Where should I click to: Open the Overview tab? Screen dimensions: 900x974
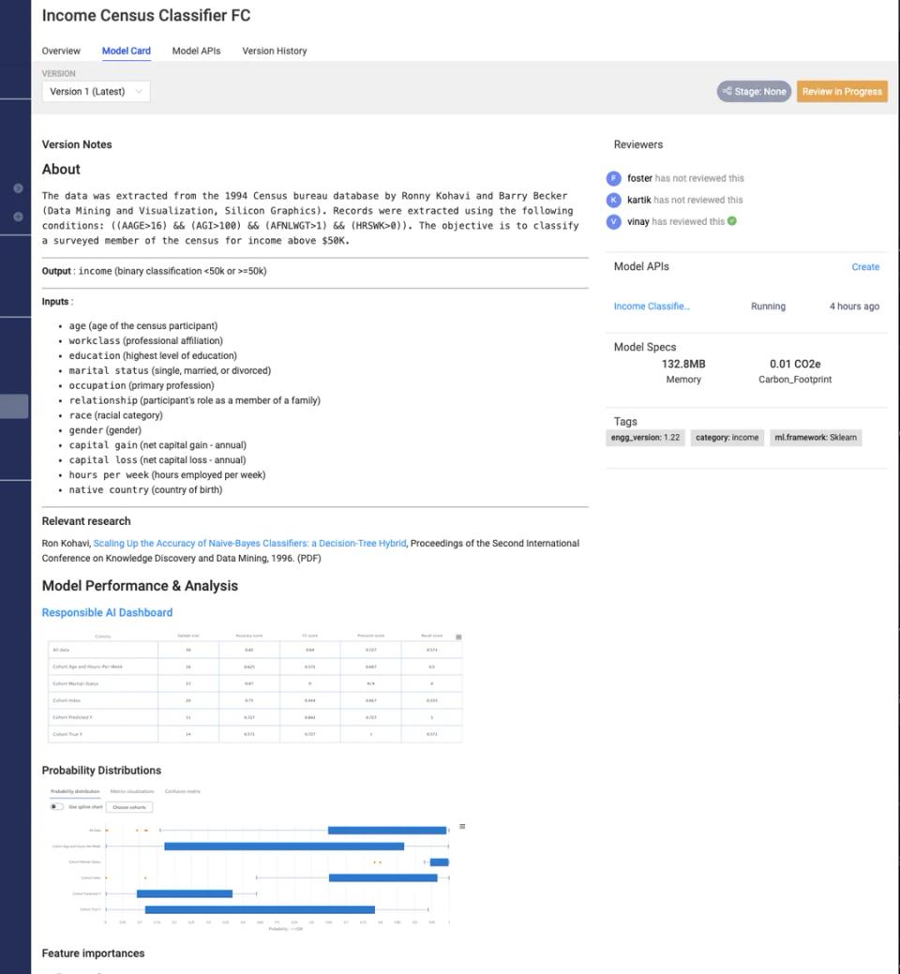61,51
